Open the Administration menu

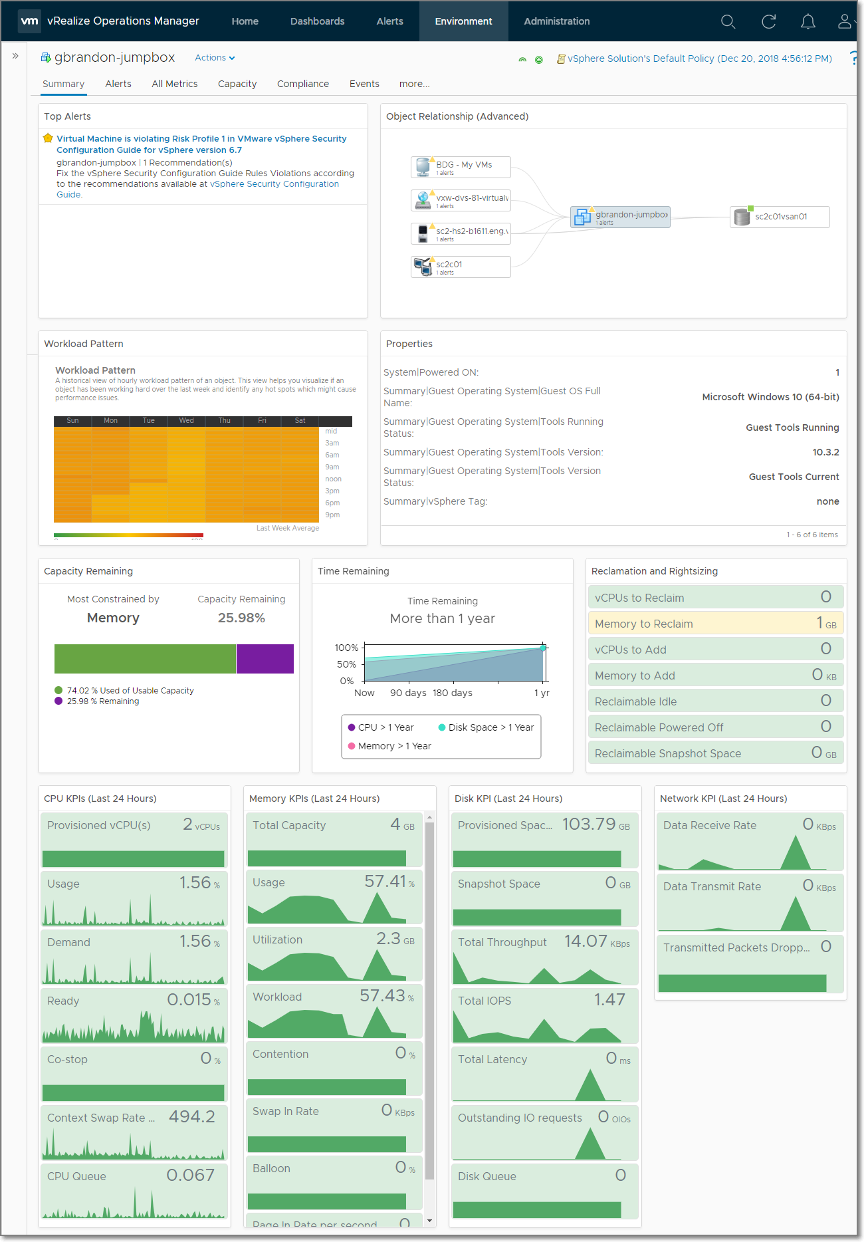tap(557, 21)
